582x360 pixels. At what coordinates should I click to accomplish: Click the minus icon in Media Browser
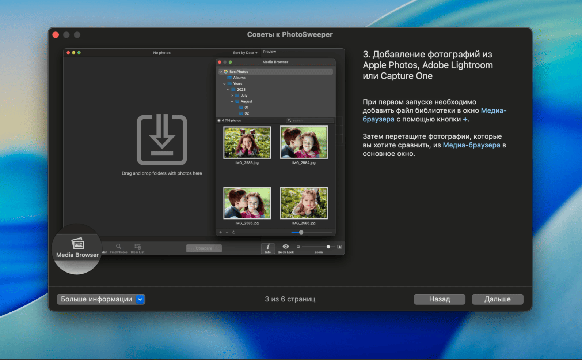(x=227, y=232)
